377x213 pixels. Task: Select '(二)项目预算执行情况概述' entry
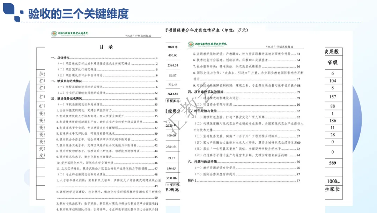(108, 69)
